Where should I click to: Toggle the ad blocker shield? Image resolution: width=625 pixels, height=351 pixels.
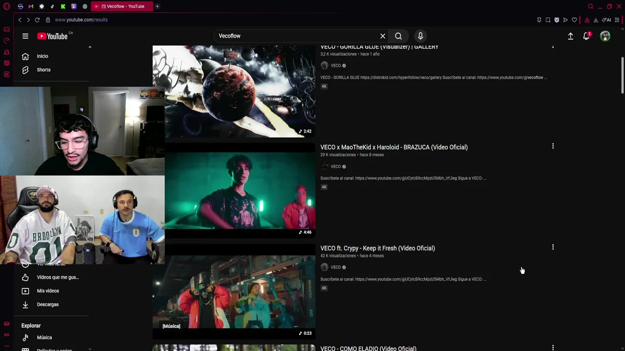pyautogui.click(x=557, y=20)
